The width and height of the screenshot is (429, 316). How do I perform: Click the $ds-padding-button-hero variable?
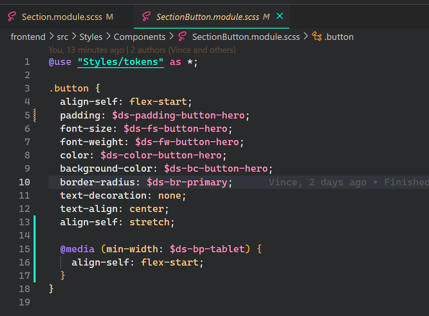click(178, 115)
